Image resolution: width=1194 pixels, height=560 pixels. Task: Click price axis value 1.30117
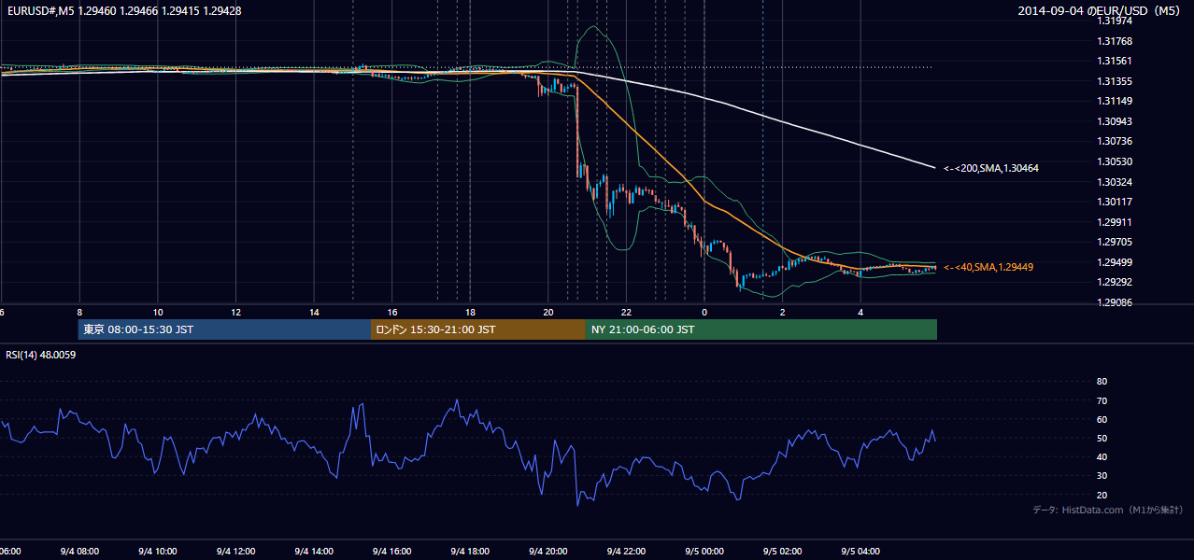pyautogui.click(x=1115, y=202)
